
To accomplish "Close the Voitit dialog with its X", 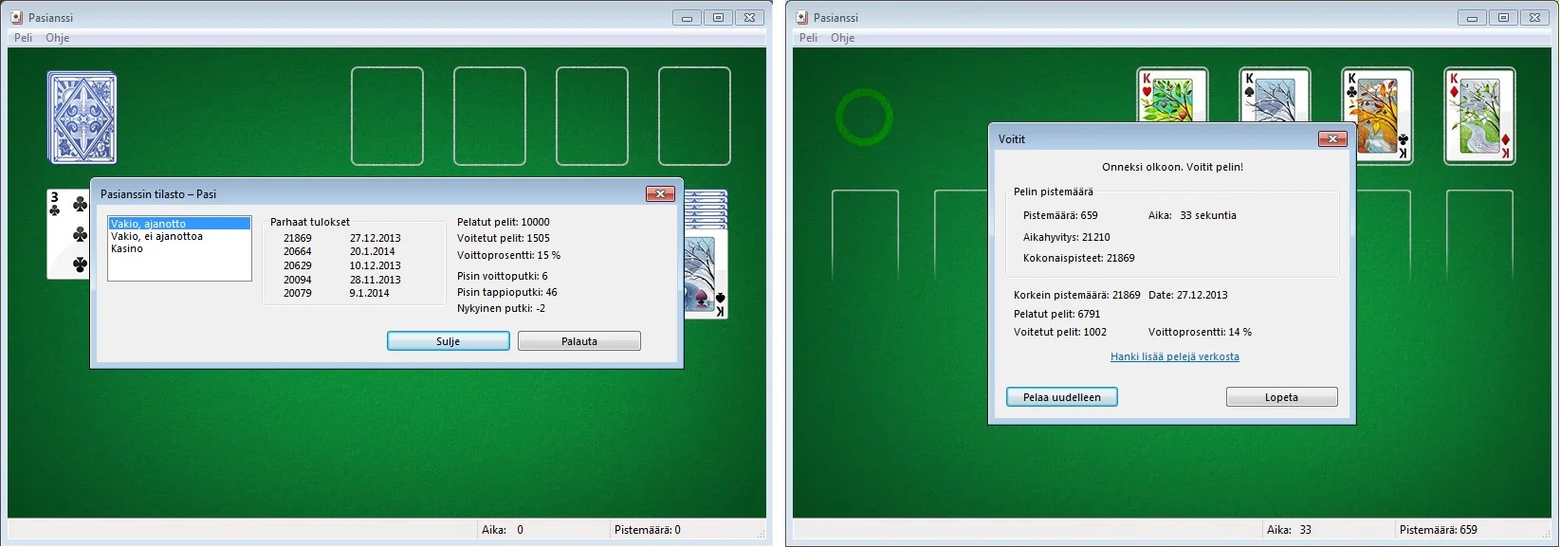I will click(1332, 139).
